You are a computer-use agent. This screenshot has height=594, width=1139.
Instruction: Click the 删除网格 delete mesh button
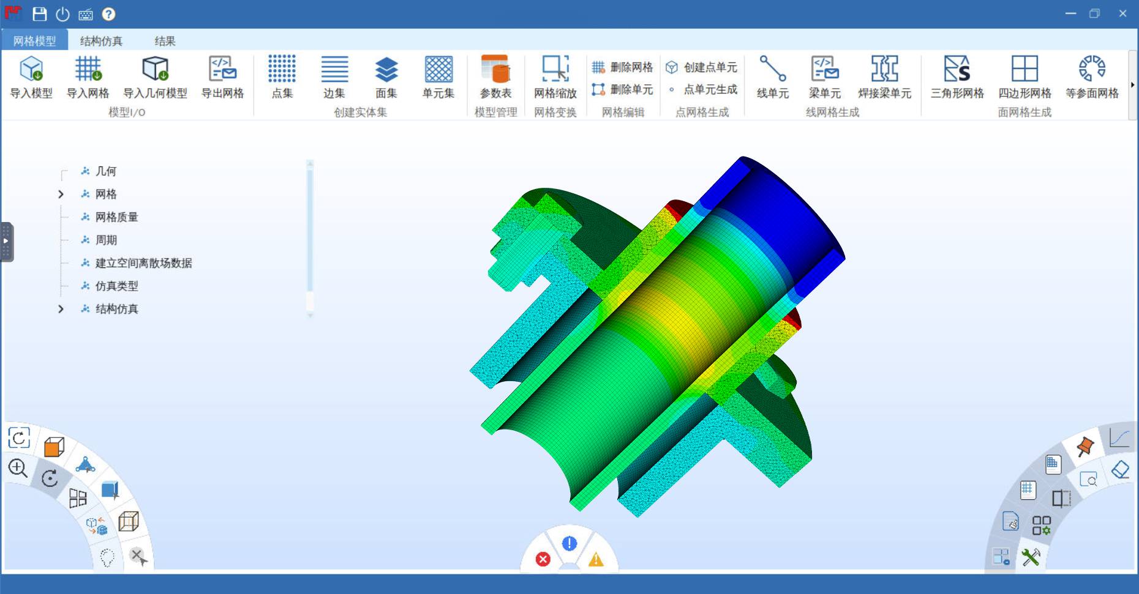[623, 67]
